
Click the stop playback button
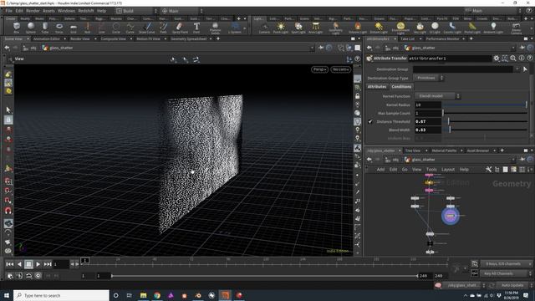pos(28,264)
